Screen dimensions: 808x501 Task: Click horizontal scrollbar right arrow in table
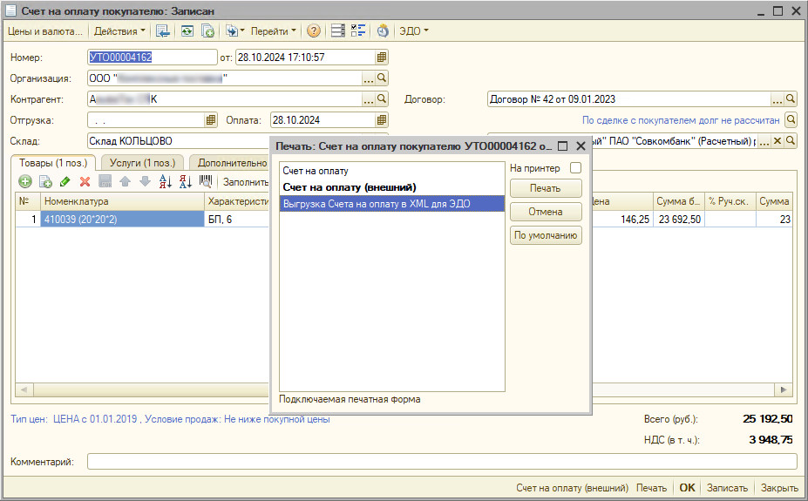[x=784, y=389]
